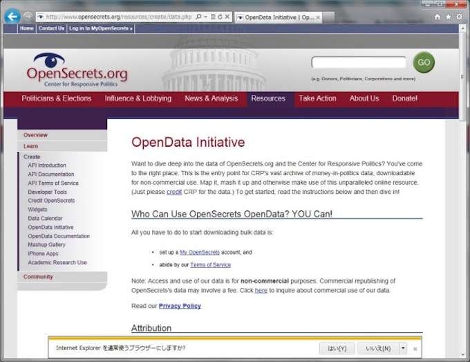The height and width of the screenshot is (362, 470).
Task: Click the browser forward arrow button
Action: coord(28,16)
